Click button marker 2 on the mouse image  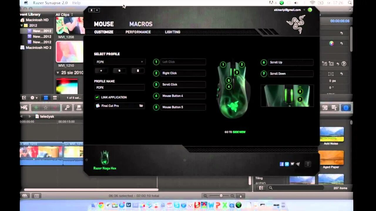pyautogui.click(x=242, y=64)
